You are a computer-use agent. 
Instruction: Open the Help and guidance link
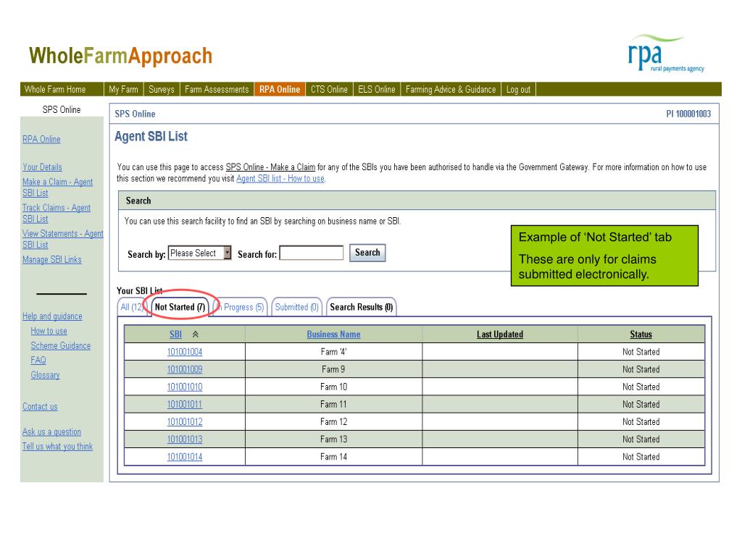(52, 316)
